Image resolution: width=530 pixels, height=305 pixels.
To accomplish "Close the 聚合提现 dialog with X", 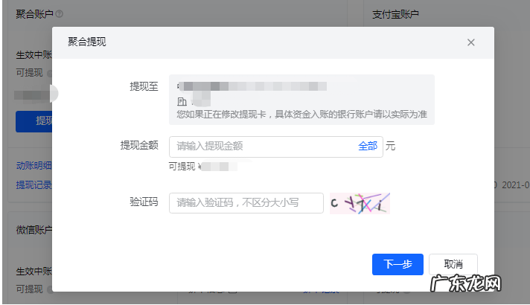I will [471, 42].
